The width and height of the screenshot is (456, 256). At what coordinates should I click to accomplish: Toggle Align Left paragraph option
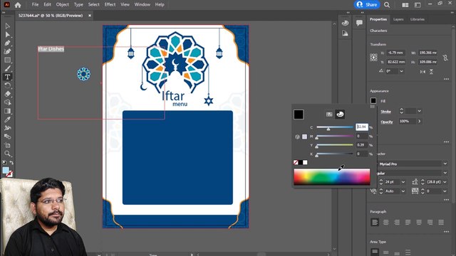375,223
